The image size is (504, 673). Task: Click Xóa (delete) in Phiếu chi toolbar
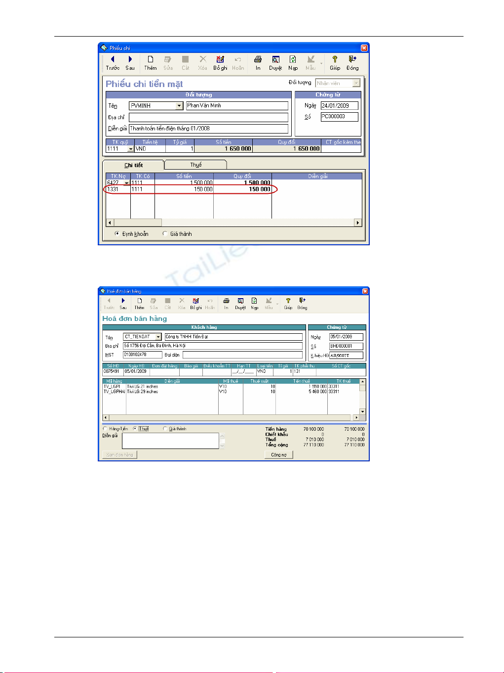(202, 63)
